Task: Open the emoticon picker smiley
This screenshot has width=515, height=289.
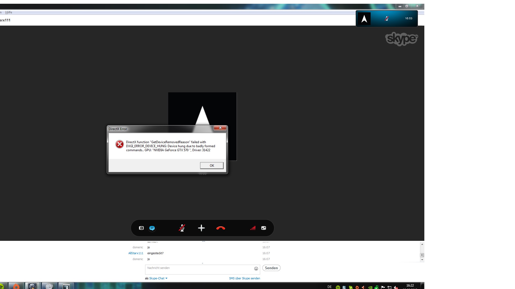Action: coord(256,269)
